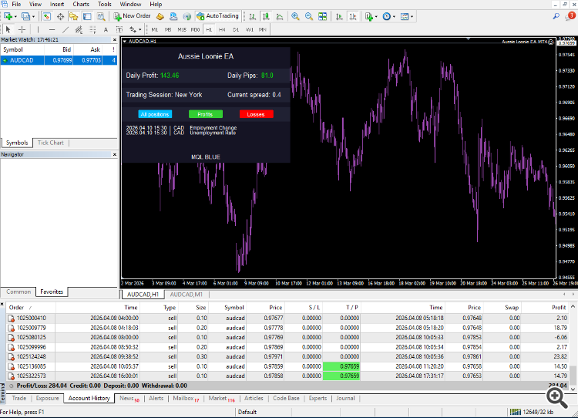The width and height of the screenshot is (578, 418).
Task: Click the green Profits button
Action: pyautogui.click(x=205, y=114)
